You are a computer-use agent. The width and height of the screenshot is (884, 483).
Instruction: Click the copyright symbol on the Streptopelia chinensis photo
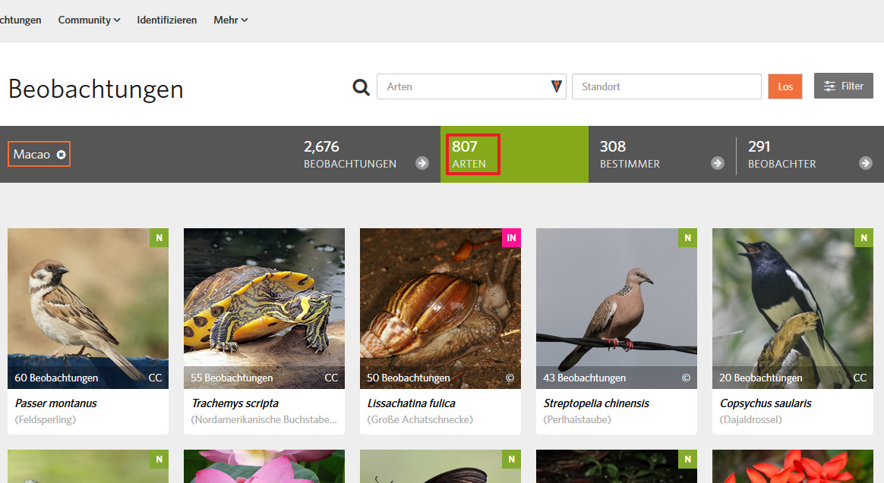click(x=686, y=378)
